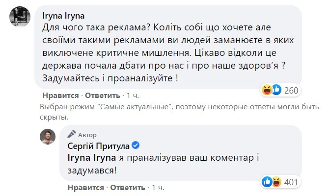View reactions list from the 401 count
The image size is (329, 196).
(292, 182)
